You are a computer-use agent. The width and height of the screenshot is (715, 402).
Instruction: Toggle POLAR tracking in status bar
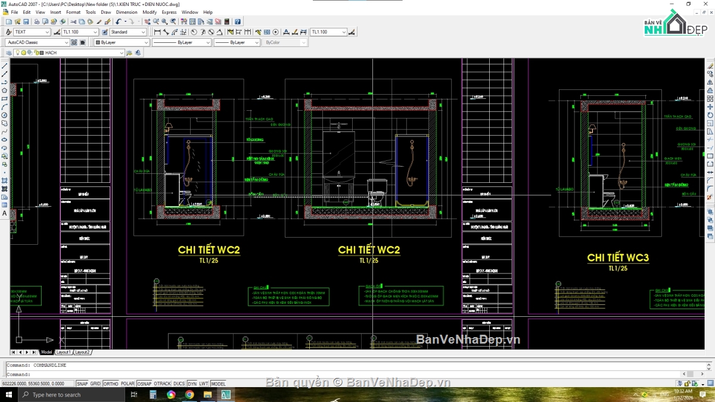point(128,384)
